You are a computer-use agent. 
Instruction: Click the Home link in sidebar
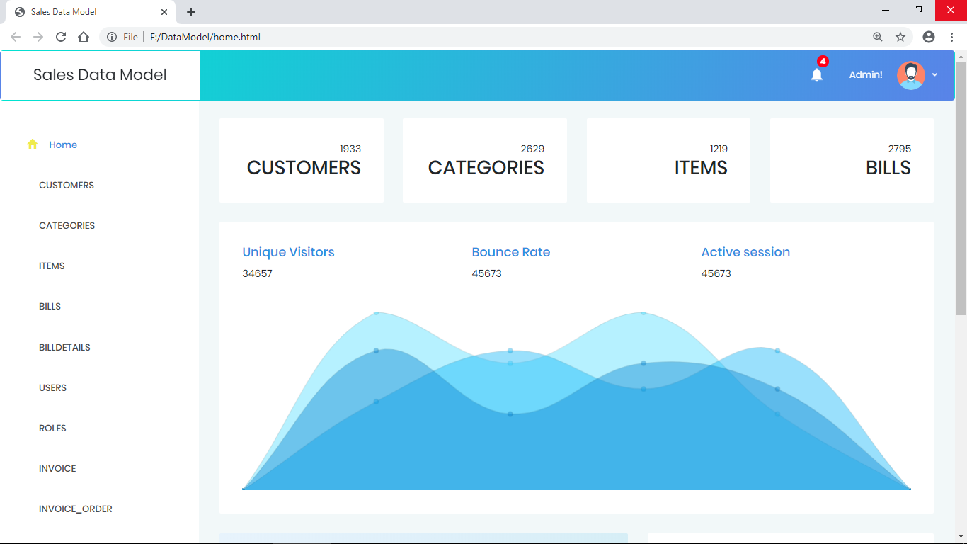(63, 144)
